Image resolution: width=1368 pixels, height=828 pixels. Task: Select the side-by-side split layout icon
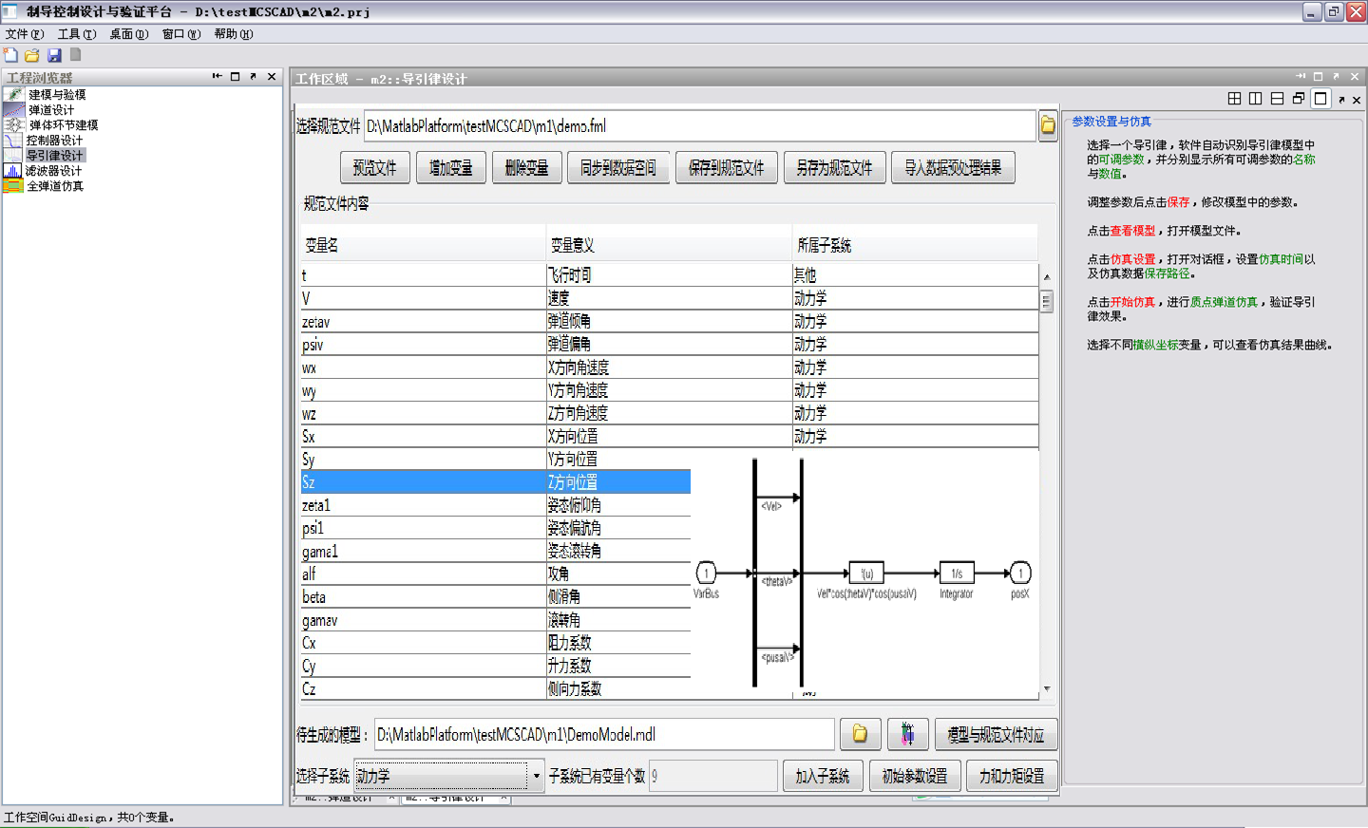click(x=1255, y=99)
